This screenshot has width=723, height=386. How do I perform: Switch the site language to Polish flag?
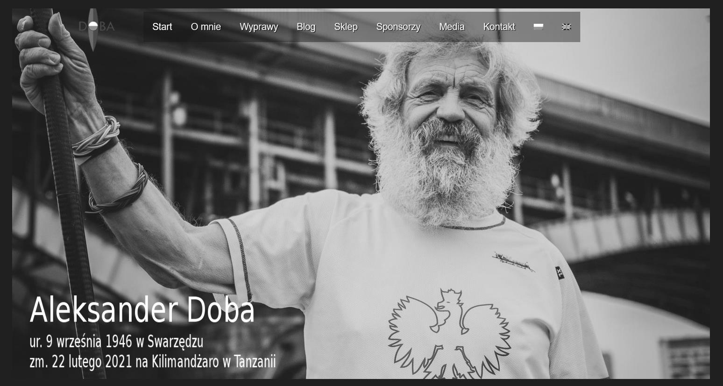click(538, 27)
